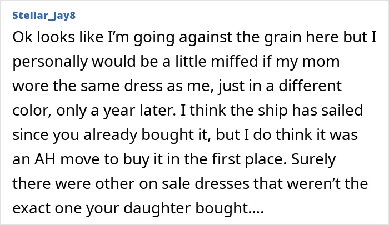The image size is (389, 225).
Task: Open the Stellar_Jay8 user profile link
Action: click(x=44, y=16)
